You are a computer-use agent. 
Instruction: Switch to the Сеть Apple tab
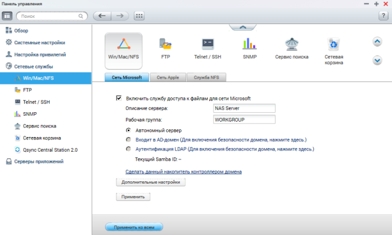coord(168,77)
